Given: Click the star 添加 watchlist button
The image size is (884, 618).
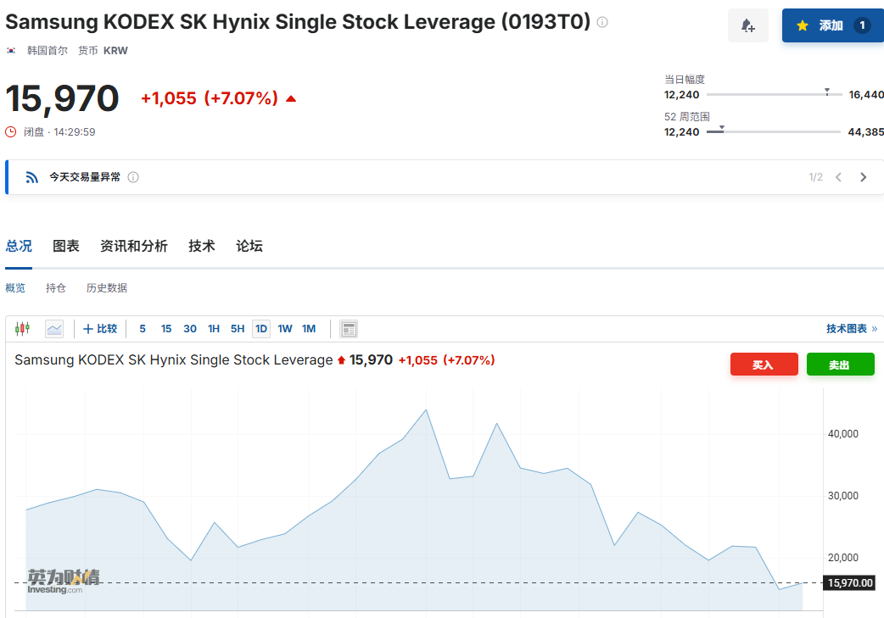Looking at the screenshot, I should pyautogui.click(x=833, y=25).
